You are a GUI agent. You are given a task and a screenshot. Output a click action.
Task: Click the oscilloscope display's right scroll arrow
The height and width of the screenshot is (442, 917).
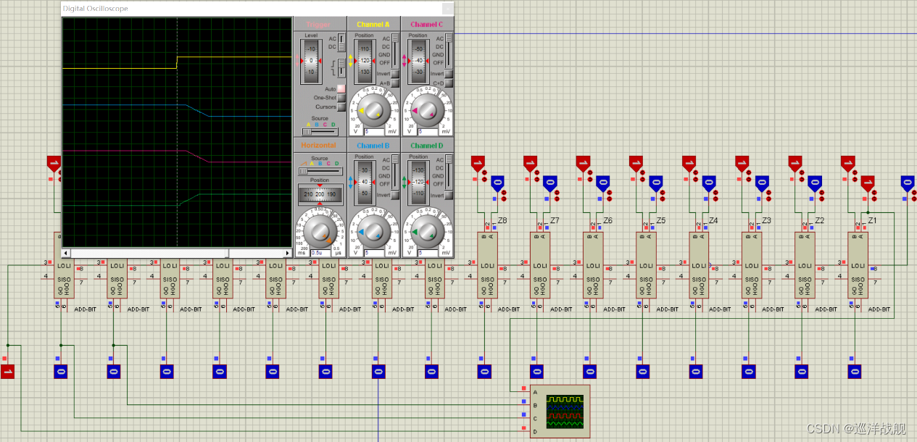288,253
